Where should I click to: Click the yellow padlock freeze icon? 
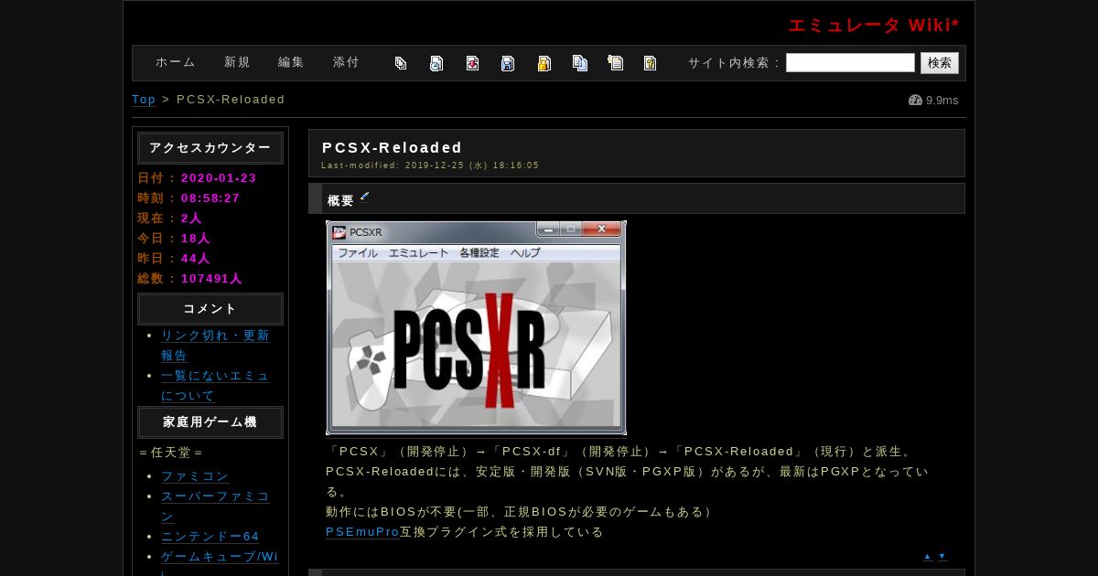point(544,63)
